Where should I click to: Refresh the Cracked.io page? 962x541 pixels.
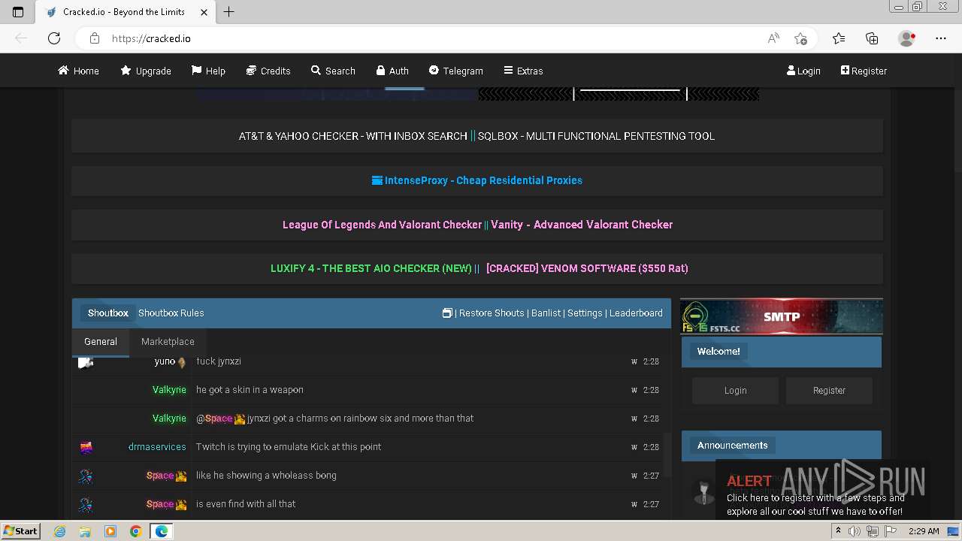click(x=54, y=38)
